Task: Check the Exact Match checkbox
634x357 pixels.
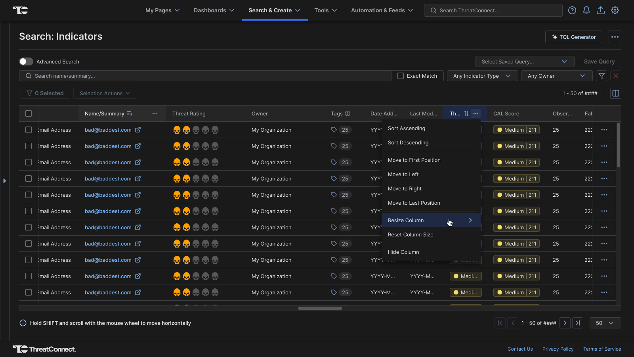Action: point(401,76)
